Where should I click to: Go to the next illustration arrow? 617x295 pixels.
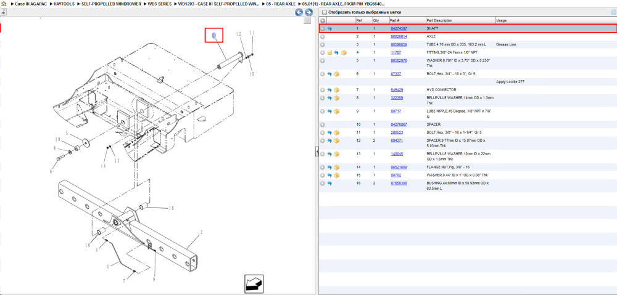pyautogui.click(x=309, y=12)
